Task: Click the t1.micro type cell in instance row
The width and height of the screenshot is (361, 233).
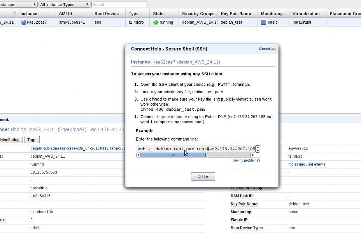Action: click(x=136, y=22)
